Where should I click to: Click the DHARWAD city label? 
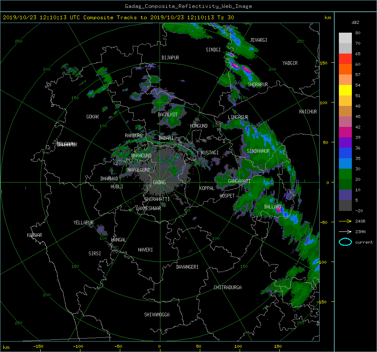[x=109, y=179]
